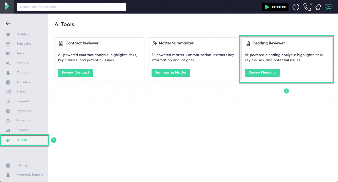The height and width of the screenshot is (182, 338).
Task: Open the chat messages icon
Action: point(328,7)
